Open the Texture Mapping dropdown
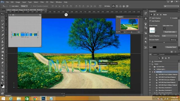This screenshot has width=180, height=101. tap(169, 36)
